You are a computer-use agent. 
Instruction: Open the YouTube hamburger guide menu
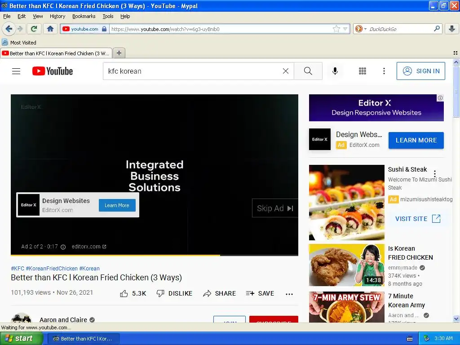16,71
